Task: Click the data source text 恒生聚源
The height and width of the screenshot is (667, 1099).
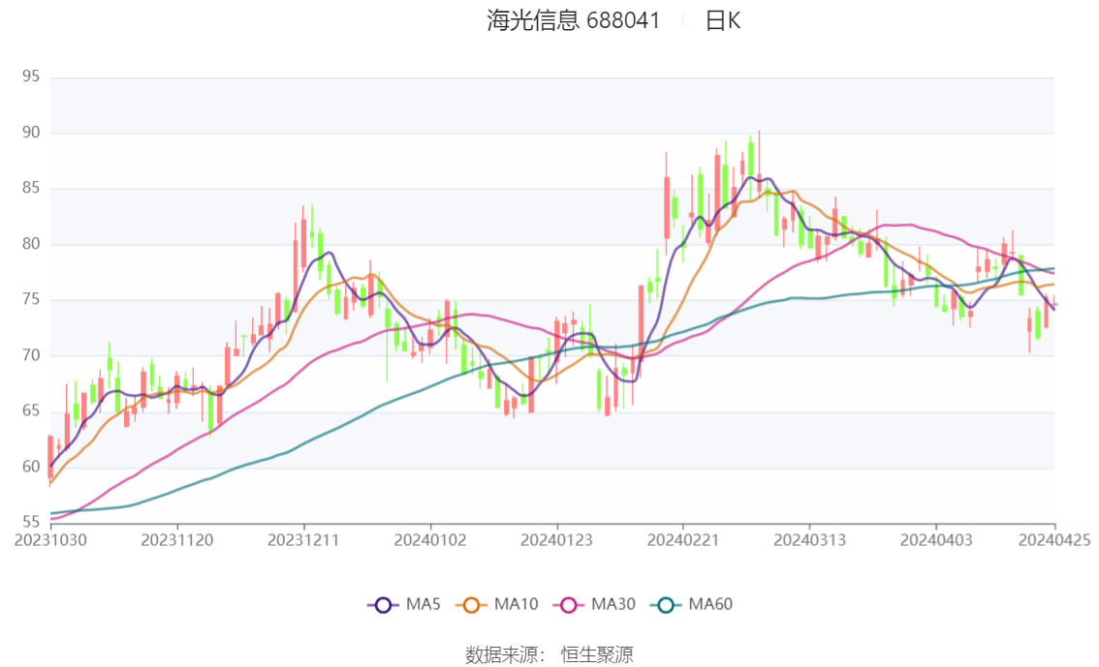Action: click(597, 655)
